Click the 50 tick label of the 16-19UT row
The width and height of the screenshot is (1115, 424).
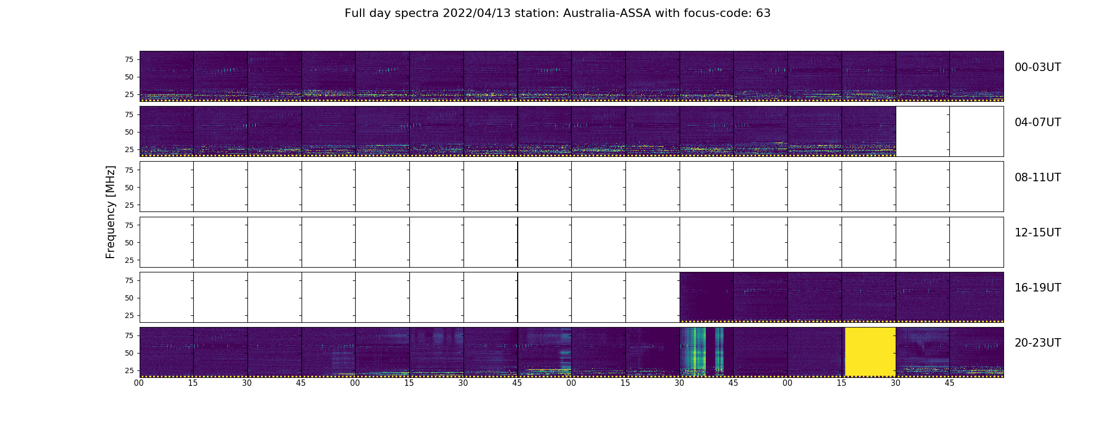(129, 298)
